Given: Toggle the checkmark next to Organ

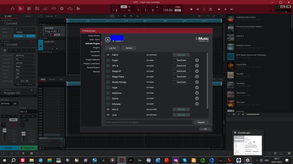Looking at the screenshot, I should [197, 60].
